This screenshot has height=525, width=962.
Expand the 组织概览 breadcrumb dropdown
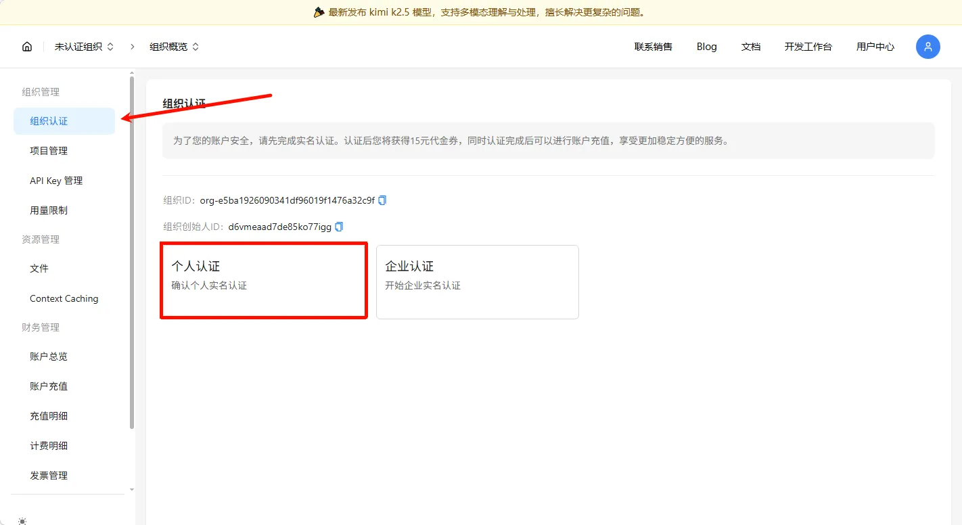(174, 47)
